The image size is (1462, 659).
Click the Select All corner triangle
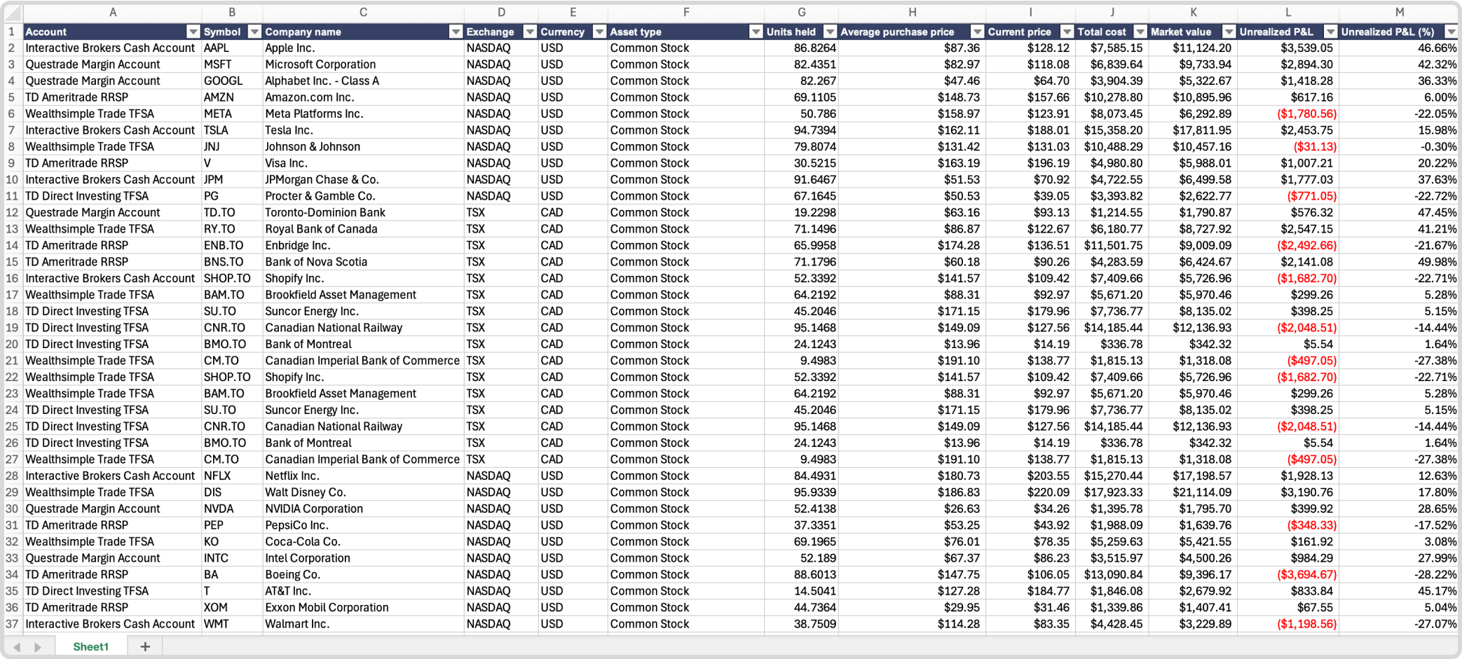(x=13, y=13)
